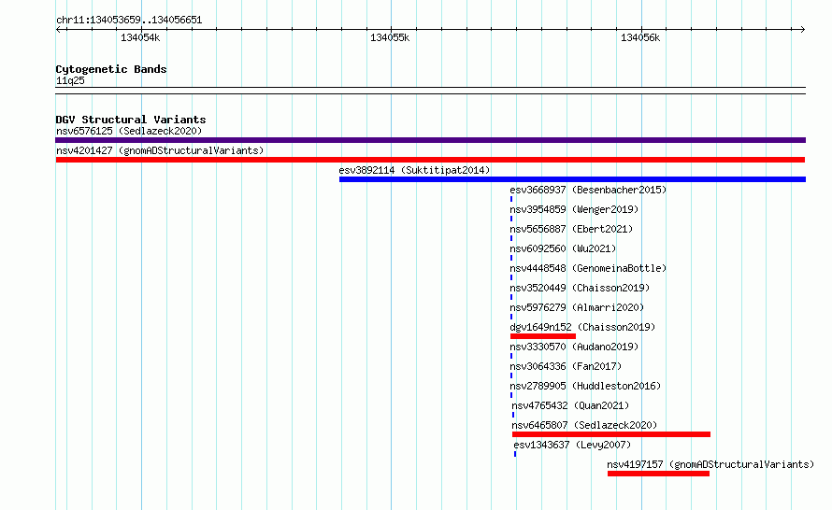The height and width of the screenshot is (510, 832).
Task: Open nsv4201427 (gnomADStructuralVariants) label
Action: tap(160, 150)
